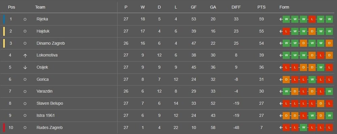Viewport: 337px width, 134px height.
Task: Click Rudes Zagreb's green W form badge
Action: tap(303, 128)
